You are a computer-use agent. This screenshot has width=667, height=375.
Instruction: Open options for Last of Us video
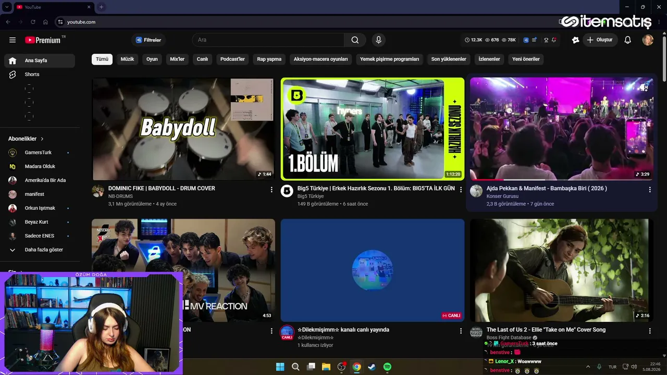[x=650, y=331]
